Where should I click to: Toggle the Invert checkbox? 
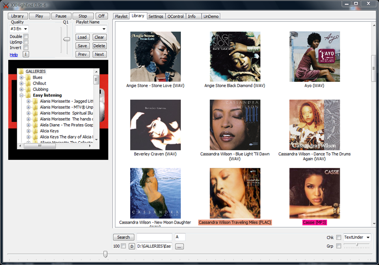26,47
